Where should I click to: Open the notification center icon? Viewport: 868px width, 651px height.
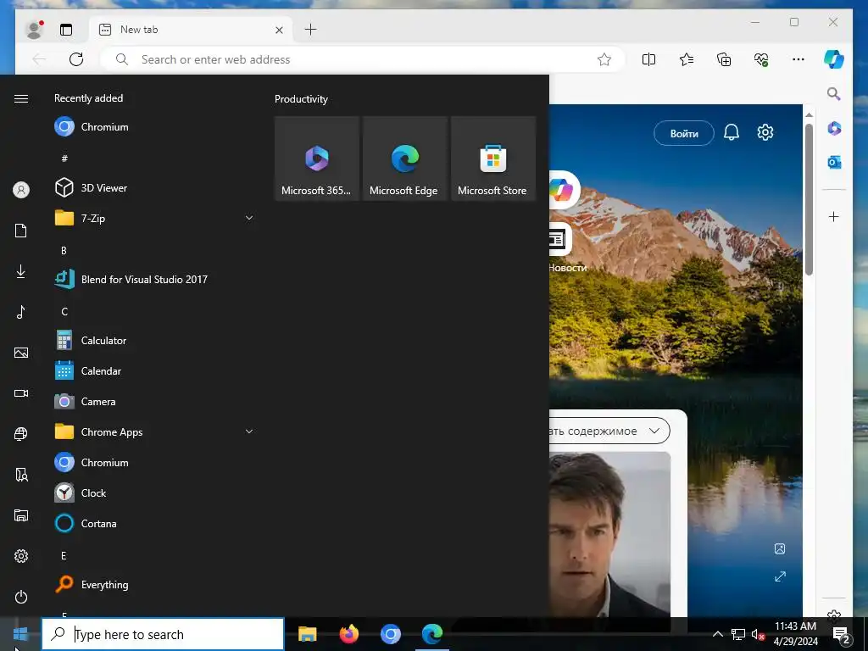(x=842, y=634)
